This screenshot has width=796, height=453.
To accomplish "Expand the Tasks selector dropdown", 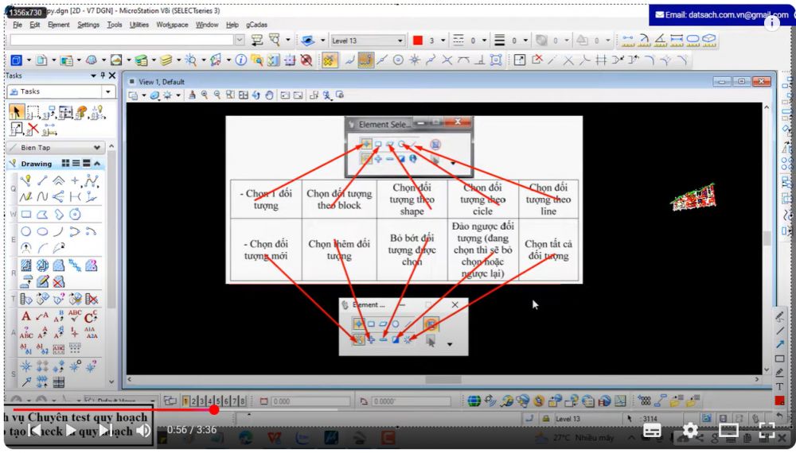I will 108,91.
